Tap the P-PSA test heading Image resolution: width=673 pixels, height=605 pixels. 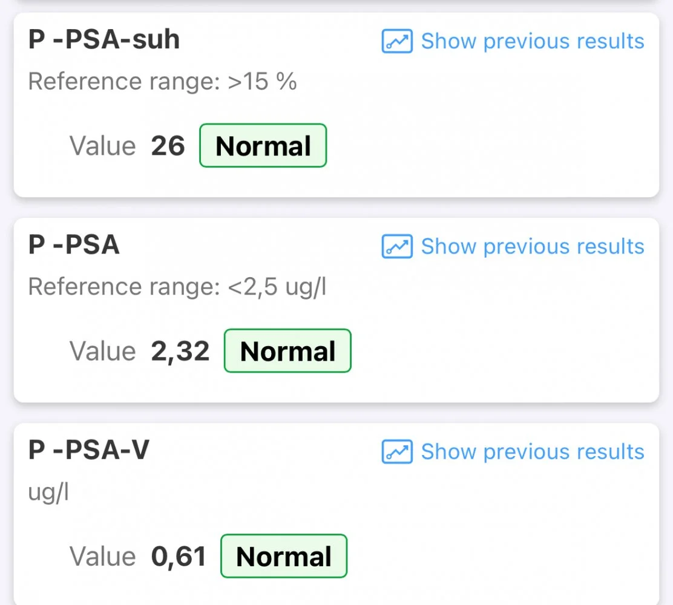(x=74, y=245)
